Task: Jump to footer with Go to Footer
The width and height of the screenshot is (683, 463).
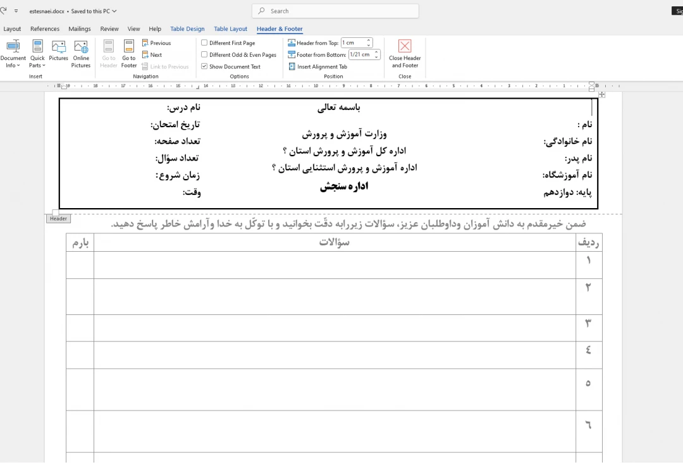Action: [x=129, y=54]
